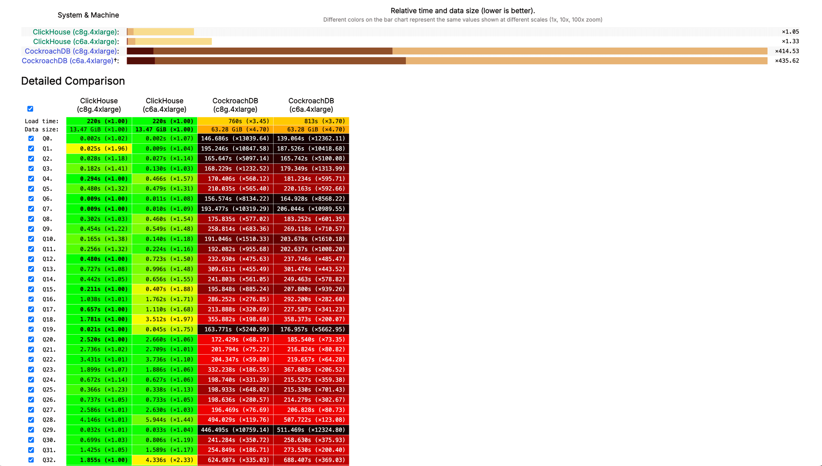Toggle the Q23 query checkbox
The width and height of the screenshot is (822, 466).
(31, 370)
